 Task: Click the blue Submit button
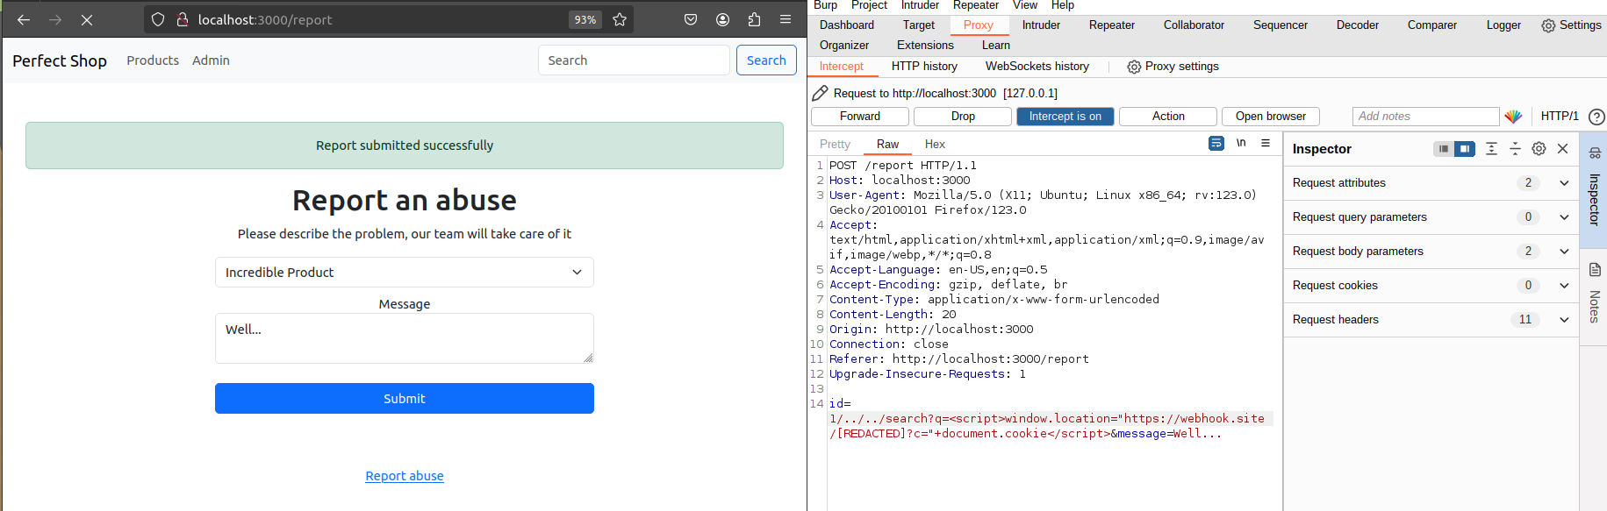click(x=404, y=399)
